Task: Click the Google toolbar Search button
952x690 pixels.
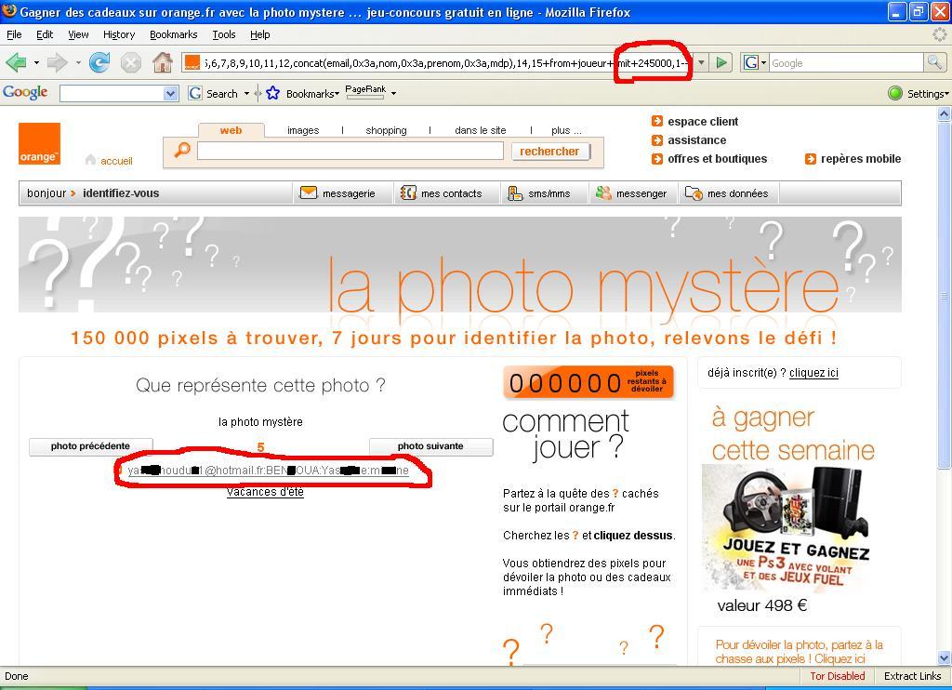Action: tap(214, 94)
